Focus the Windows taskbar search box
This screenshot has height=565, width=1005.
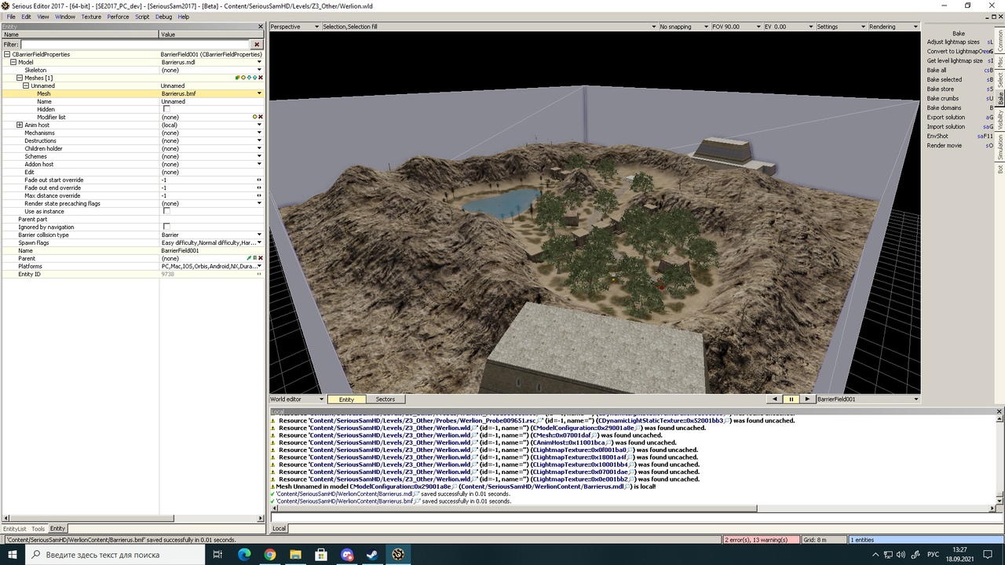click(116, 555)
